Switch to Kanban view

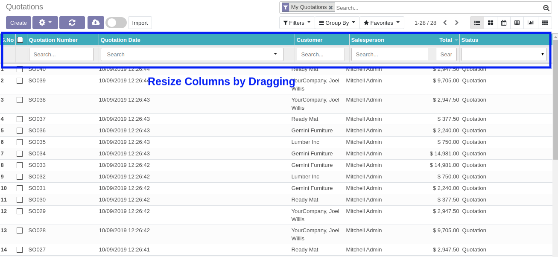[491, 23]
